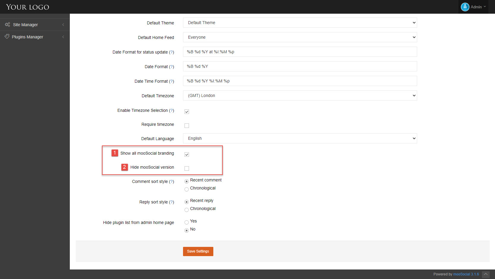
Task: Choose No for Hide plugin list
Action: click(x=187, y=230)
